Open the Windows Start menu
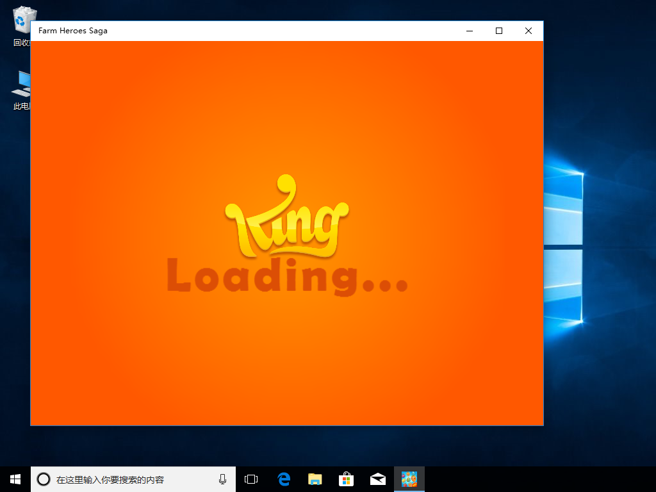Viewport: 656px width, 492px height. click(15, 479)
